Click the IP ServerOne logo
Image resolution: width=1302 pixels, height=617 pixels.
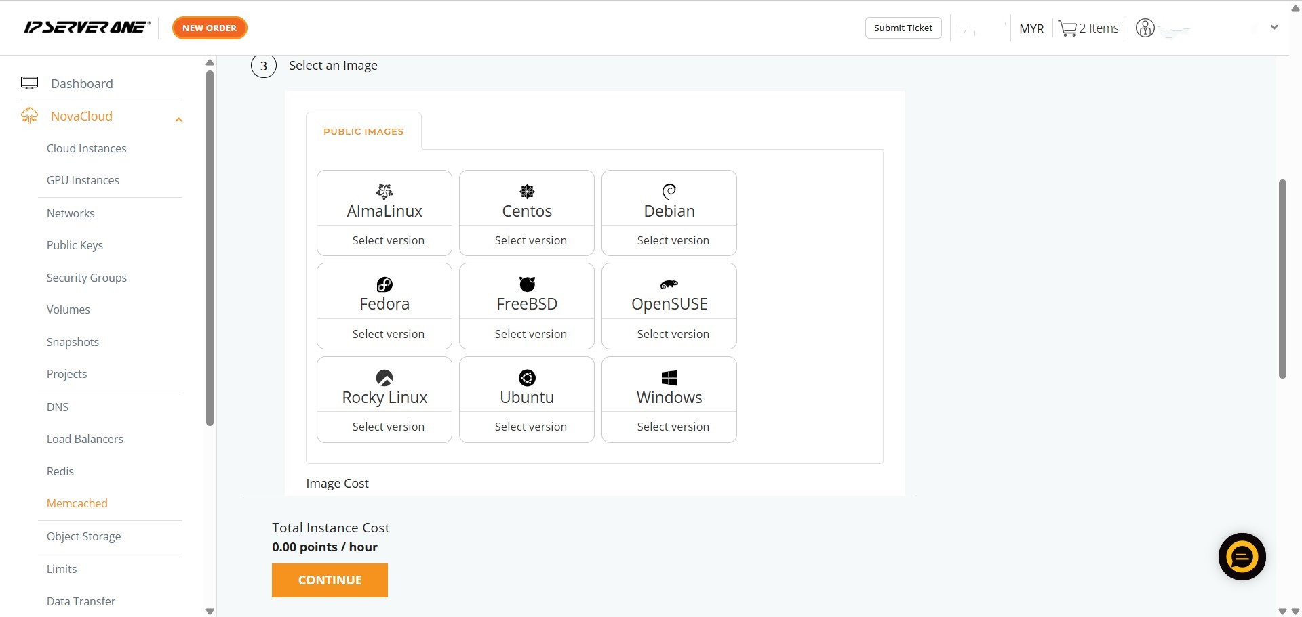87,28
